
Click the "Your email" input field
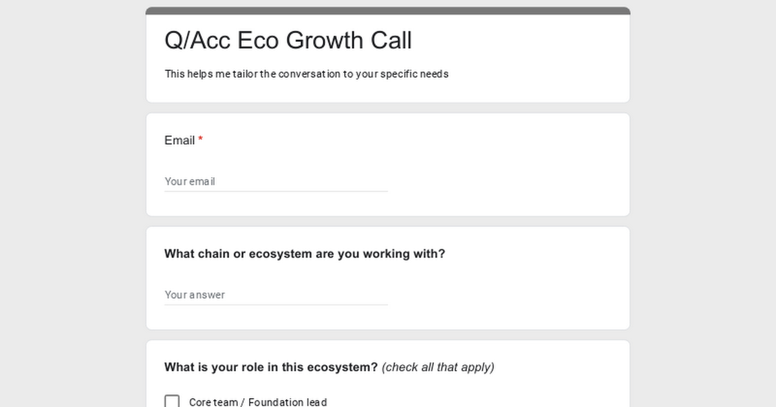[x=276, y=182]
